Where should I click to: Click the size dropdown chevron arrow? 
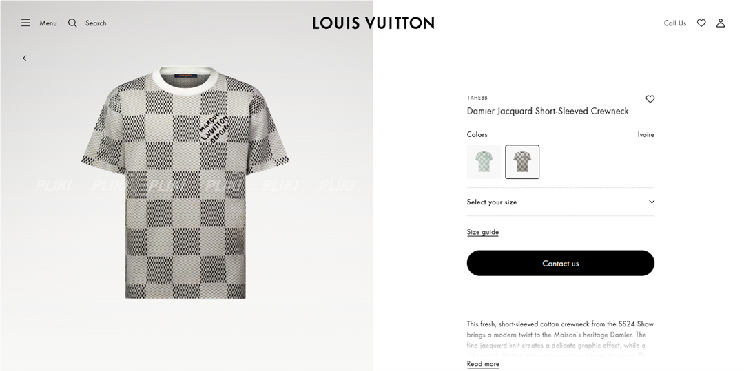point(652,202)
